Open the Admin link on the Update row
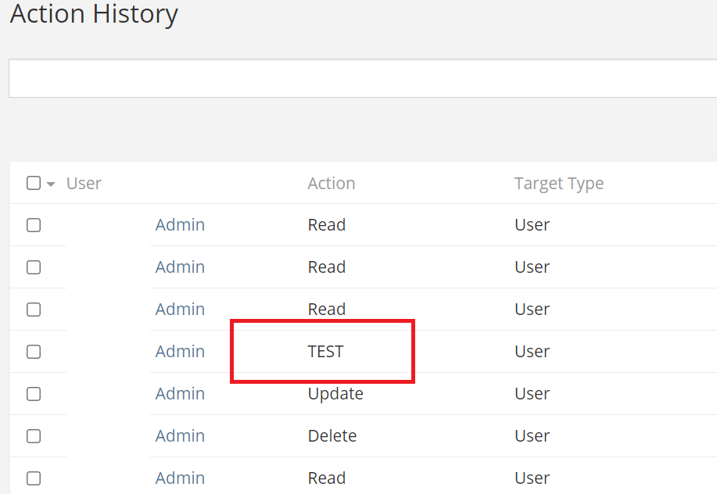The image size is (717, 494). coord(180,393)
